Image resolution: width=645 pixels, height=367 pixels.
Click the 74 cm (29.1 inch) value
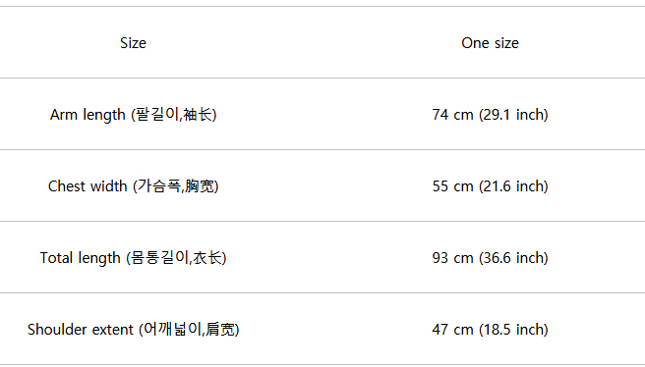pyautogui.click(x=490, y=115)
